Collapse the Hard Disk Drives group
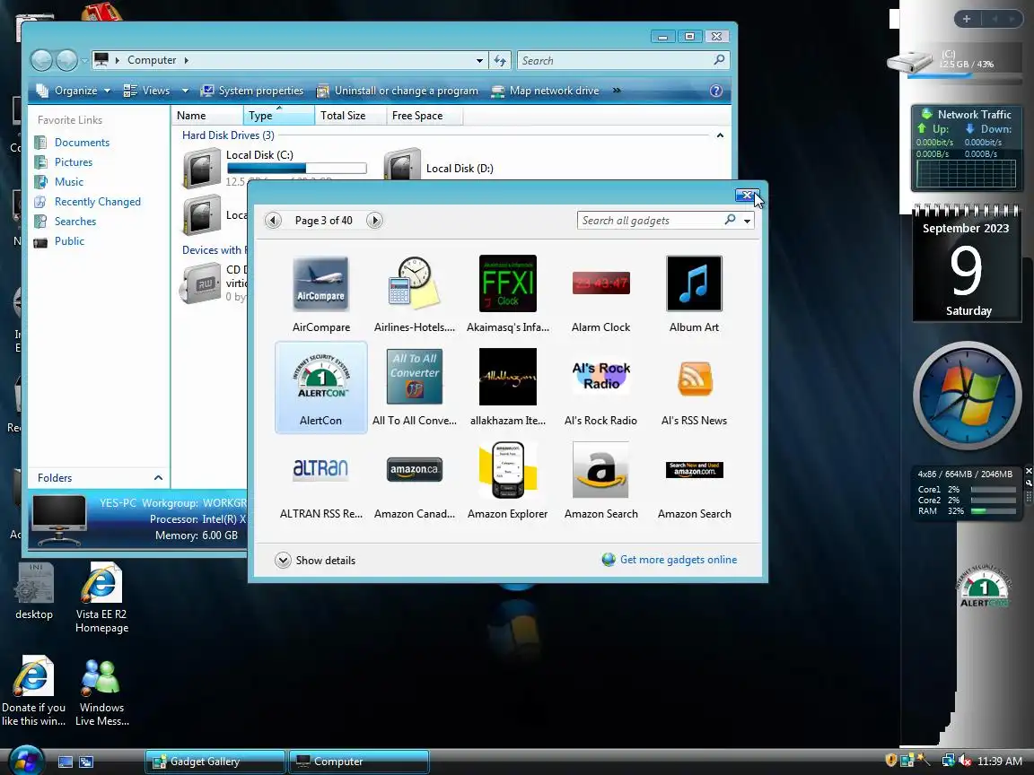Screen dimensions: 1034x775 [720, 135]
